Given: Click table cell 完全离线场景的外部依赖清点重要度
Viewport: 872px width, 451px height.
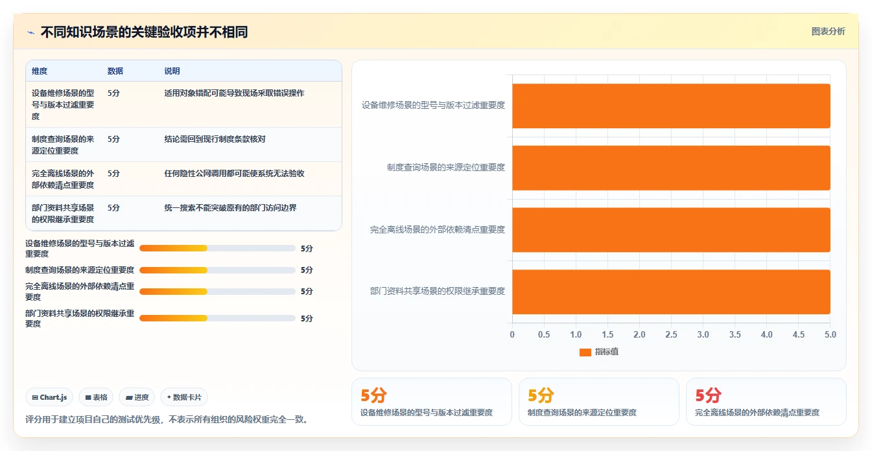Looking at the screenshot, I should point(64,179).
